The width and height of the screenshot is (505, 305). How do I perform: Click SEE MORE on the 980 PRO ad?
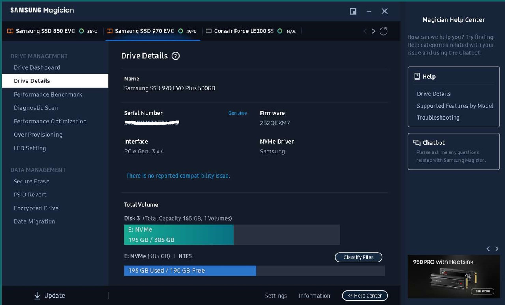[483, 291]
